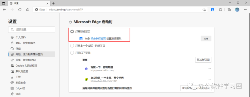Open Edge 栏 settings section
This screenshot has height=97, width=250.
[32, 88]
